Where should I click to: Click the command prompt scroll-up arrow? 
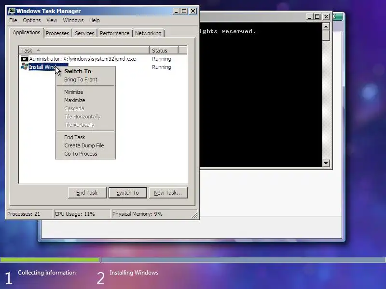326,26
